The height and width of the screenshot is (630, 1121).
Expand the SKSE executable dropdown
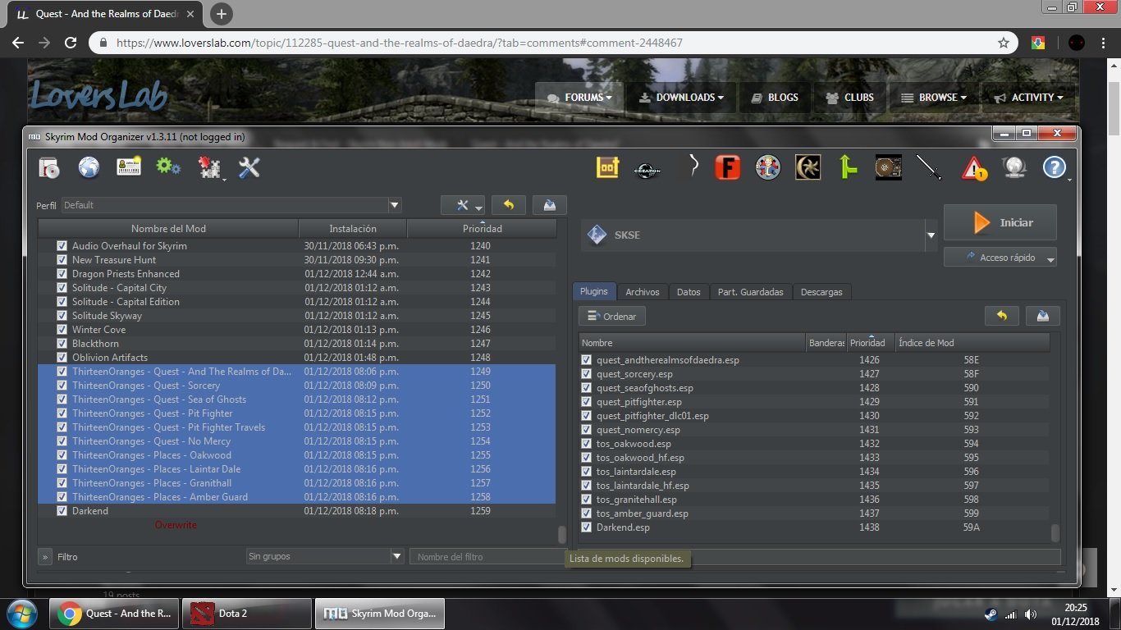(x=931, y=235)
